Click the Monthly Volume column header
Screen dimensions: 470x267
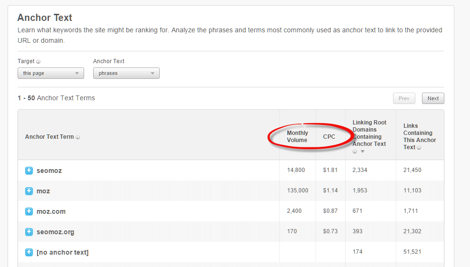[x=297, y=136]
